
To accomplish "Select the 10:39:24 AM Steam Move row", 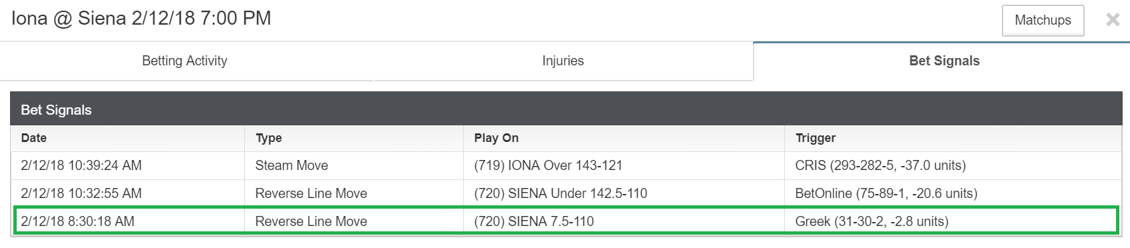I will pyautogui.click(x=566, y=165).
